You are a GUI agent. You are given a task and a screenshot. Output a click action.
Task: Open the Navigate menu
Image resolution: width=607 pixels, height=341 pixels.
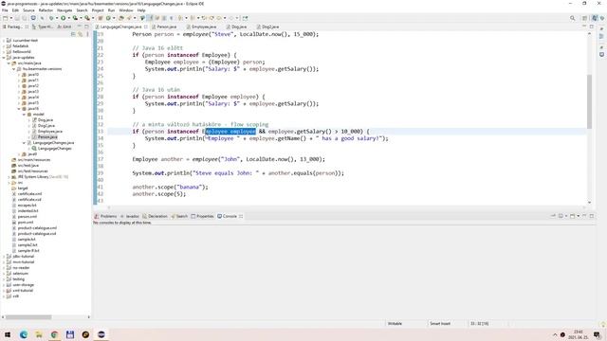point(64,10)
